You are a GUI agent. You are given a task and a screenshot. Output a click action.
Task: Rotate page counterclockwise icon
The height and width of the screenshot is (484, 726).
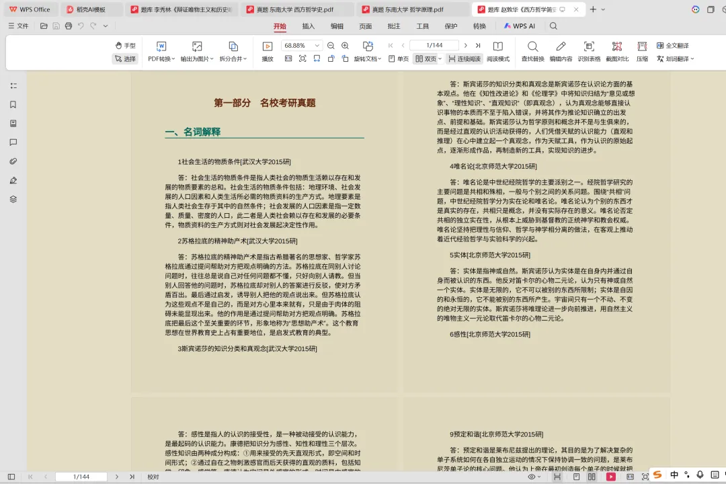click(331, 59)
